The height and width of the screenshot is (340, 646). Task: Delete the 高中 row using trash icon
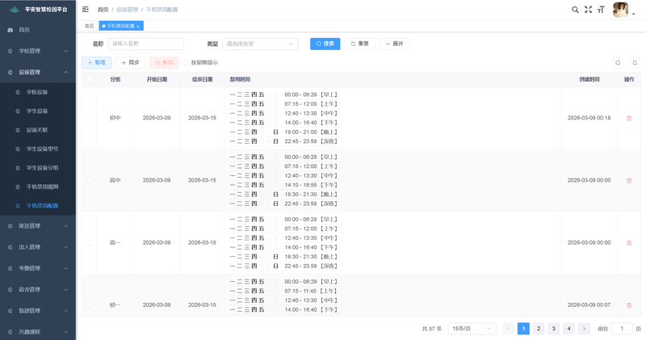coord(629,180)
